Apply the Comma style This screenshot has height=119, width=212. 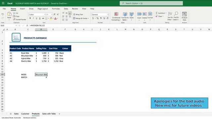pos(101,18)
